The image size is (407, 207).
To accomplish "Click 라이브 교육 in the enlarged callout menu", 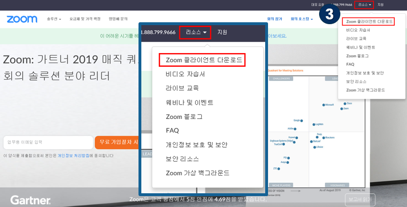I will click(x=182, y=88).
